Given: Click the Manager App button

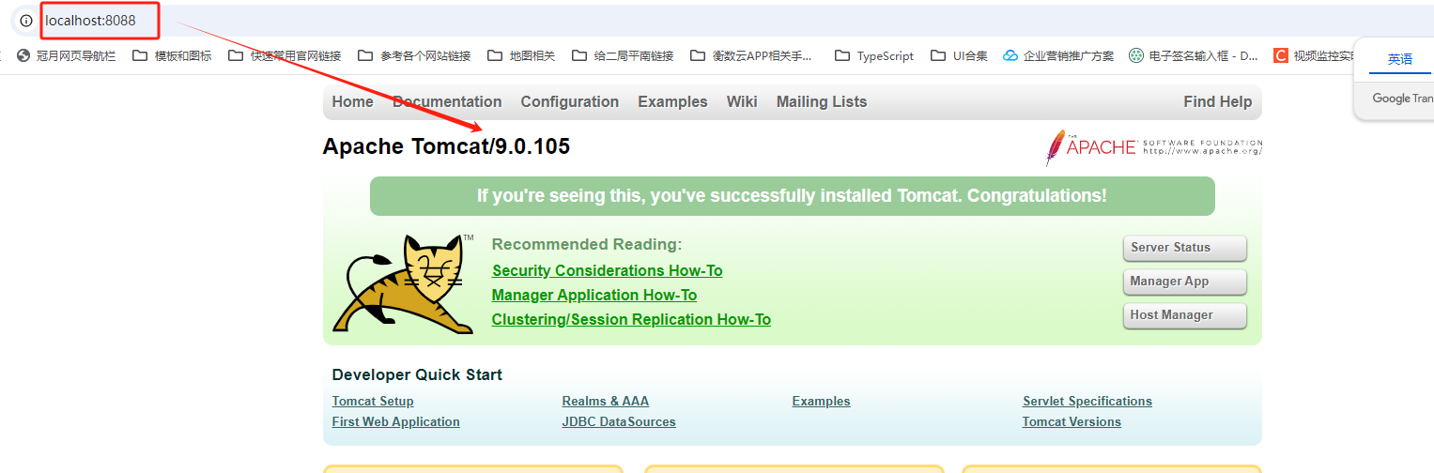Looking at the screenshot, I should [x=1185, y=282].
